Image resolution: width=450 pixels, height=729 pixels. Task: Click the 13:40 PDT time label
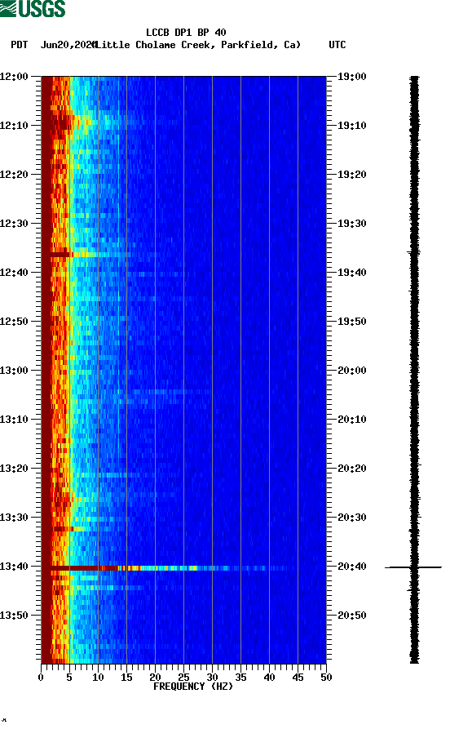pyautogui.click(x=14, y=566)
